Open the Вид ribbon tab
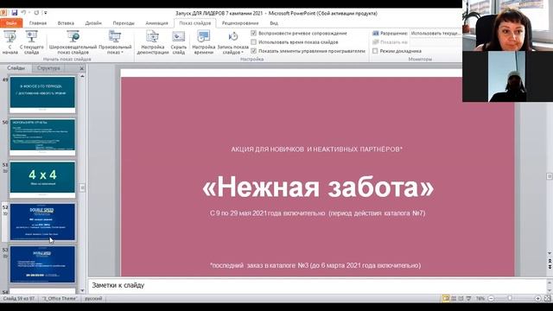This screenshot has height=311, width=553. coord(274,23)
